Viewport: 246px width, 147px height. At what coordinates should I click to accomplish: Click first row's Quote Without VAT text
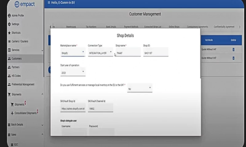pyautogui.click(x=209, y=49)
